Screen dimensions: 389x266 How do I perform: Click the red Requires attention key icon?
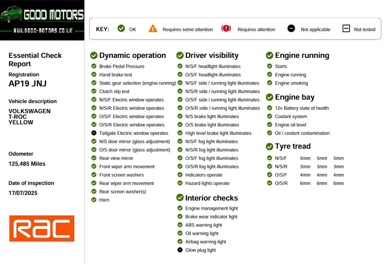pyautogui.click(x=226, y=29)
